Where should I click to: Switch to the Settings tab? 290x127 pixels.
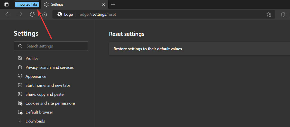click(70, 4)
